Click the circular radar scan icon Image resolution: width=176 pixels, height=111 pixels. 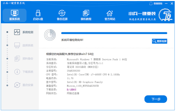coord(49,35)
